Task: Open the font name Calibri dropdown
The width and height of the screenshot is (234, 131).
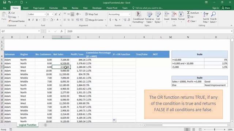Action: coord(45,14)
